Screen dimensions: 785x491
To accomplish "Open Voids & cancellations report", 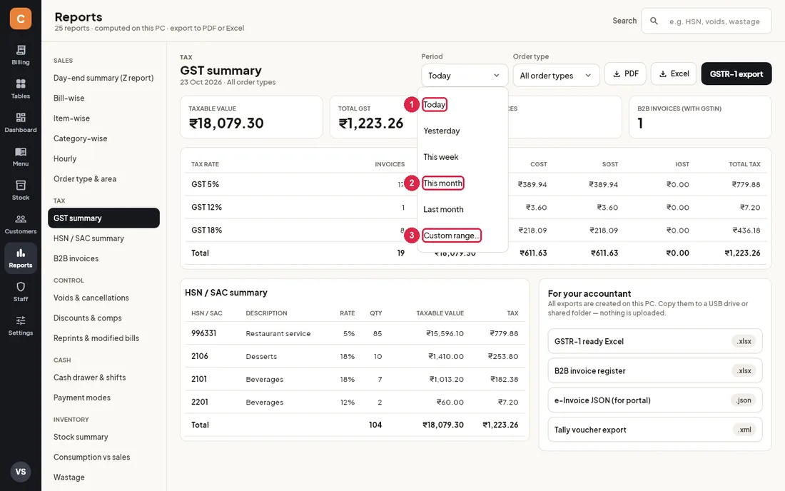I will tap(103, 298).
